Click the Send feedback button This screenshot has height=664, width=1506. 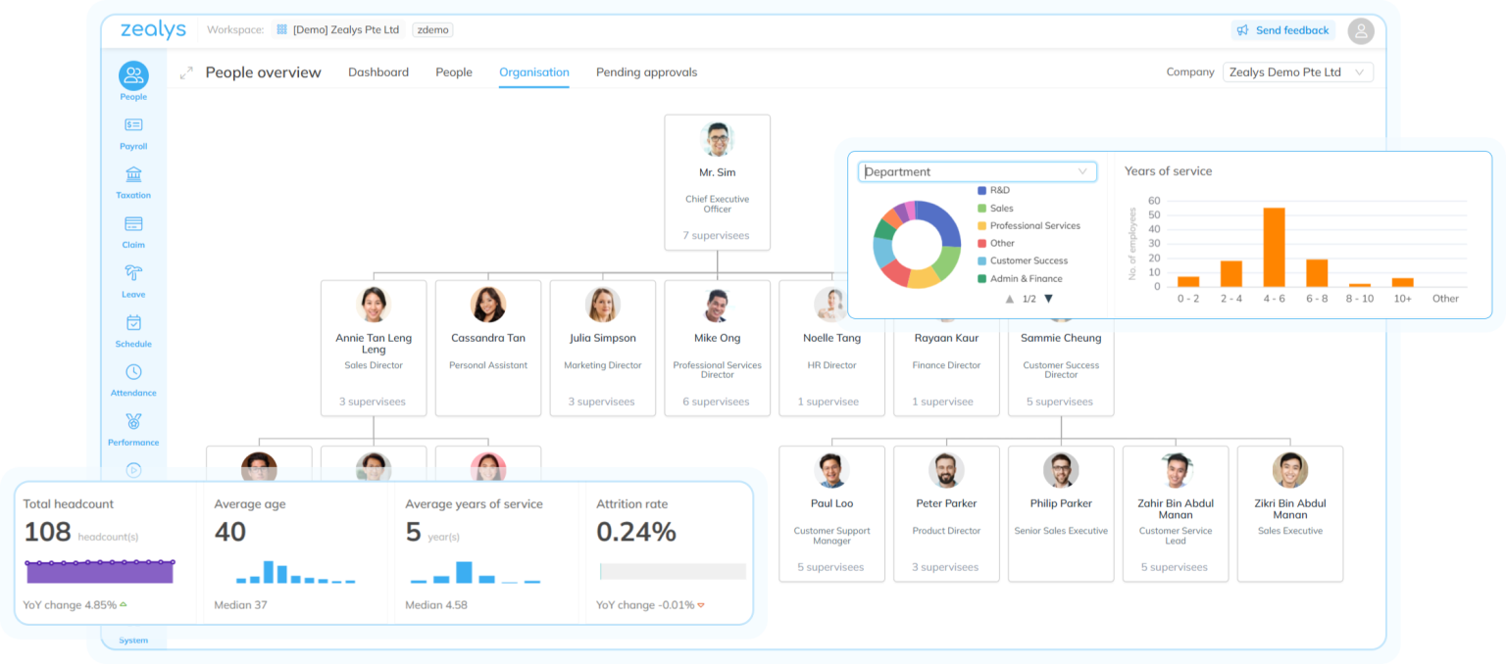1282,30
